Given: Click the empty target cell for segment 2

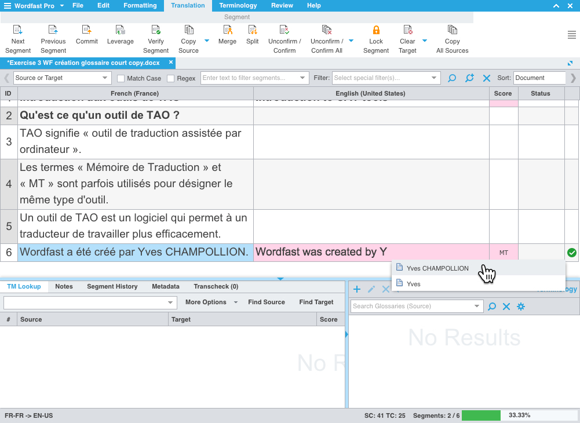Looking at the screenshot, I should point(371,116).
